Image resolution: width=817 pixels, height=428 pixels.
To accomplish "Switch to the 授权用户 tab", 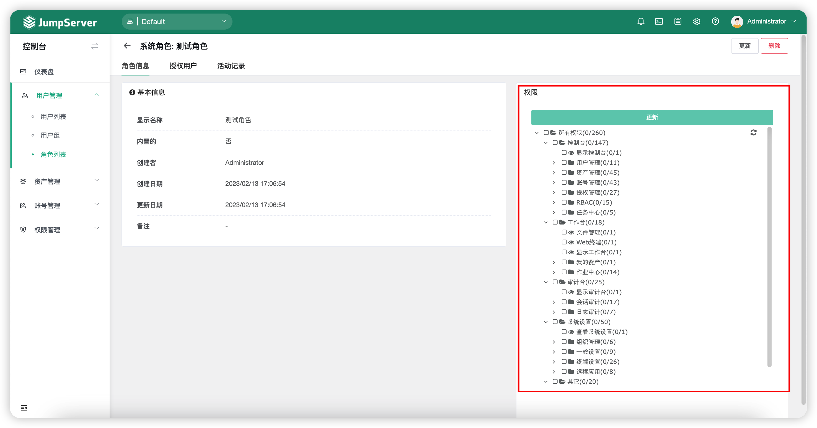I will point(183,66).
